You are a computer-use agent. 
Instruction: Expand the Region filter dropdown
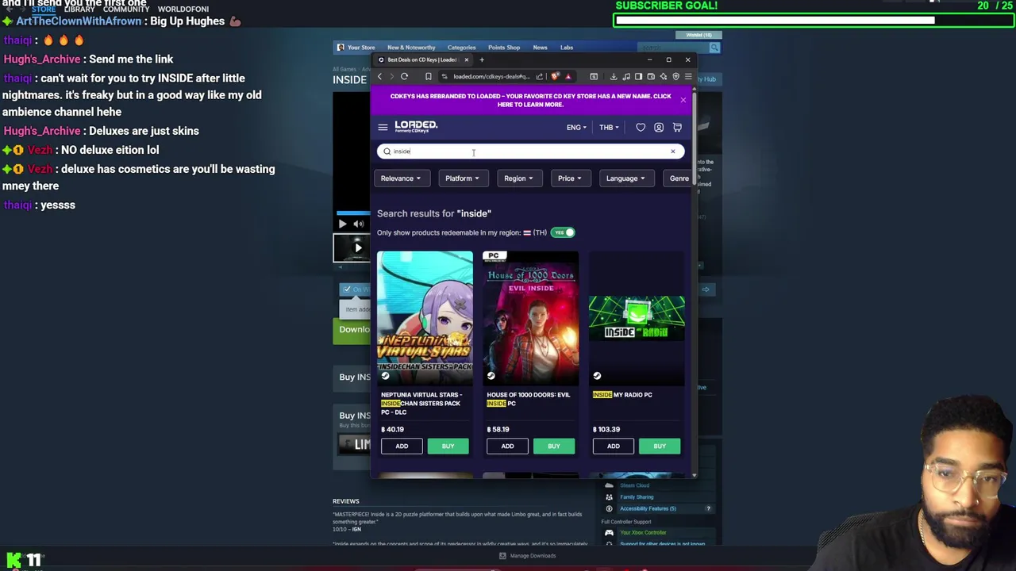coord(518,178)
